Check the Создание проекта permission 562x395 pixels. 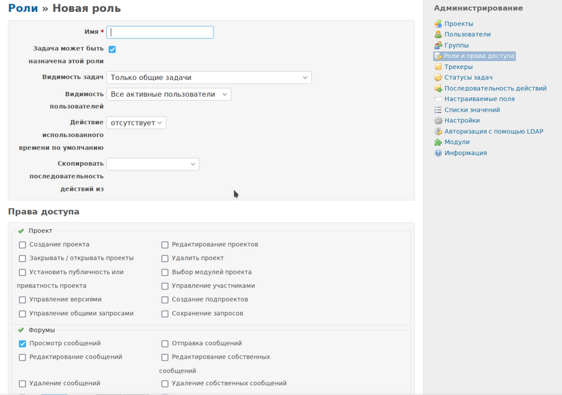22,245
